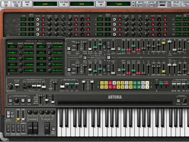Click red preset button 4 in row II
The image size is (189, 142).
pos(114,87)
